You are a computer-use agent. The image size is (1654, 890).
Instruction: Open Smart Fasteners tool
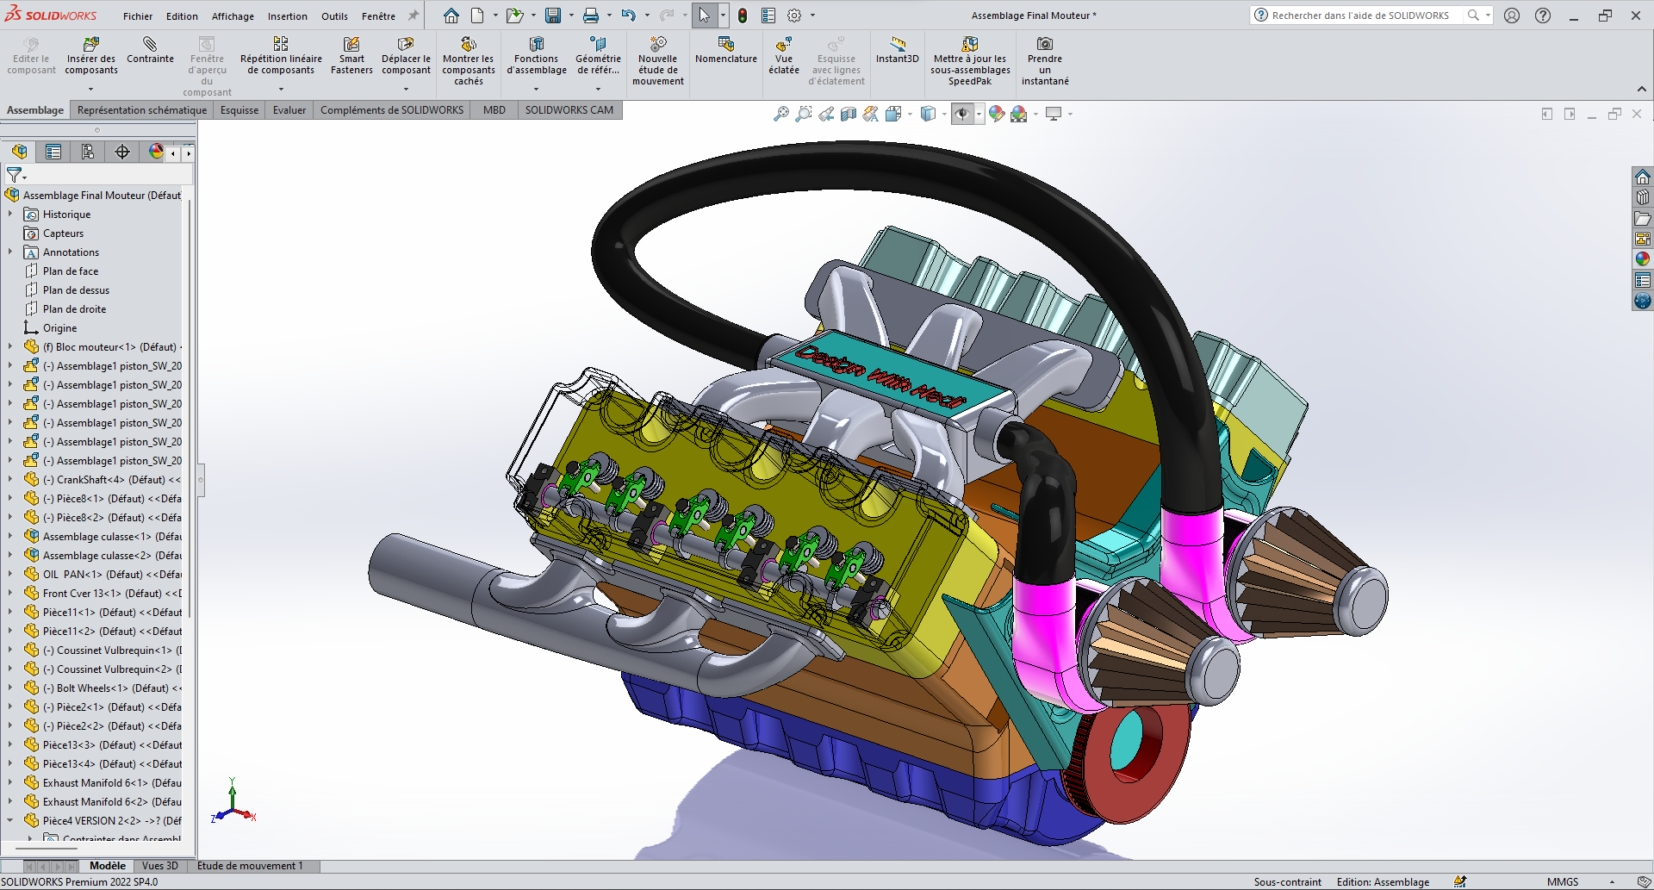pyautogui.click(x=351, y=45)
